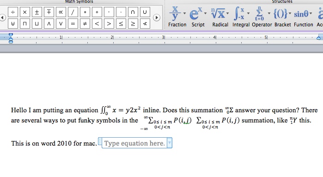Viewport: 323px width, 177px height.
Task: Insert the not-equal symbol
Action: [x=85, y=24]
